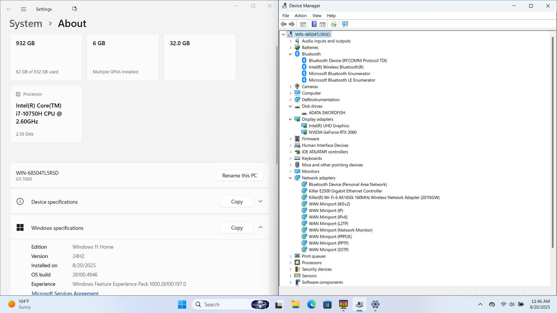Go to System in the breadcrumb
The width and height of the screenshot is (557, 313).
point(26,24)
